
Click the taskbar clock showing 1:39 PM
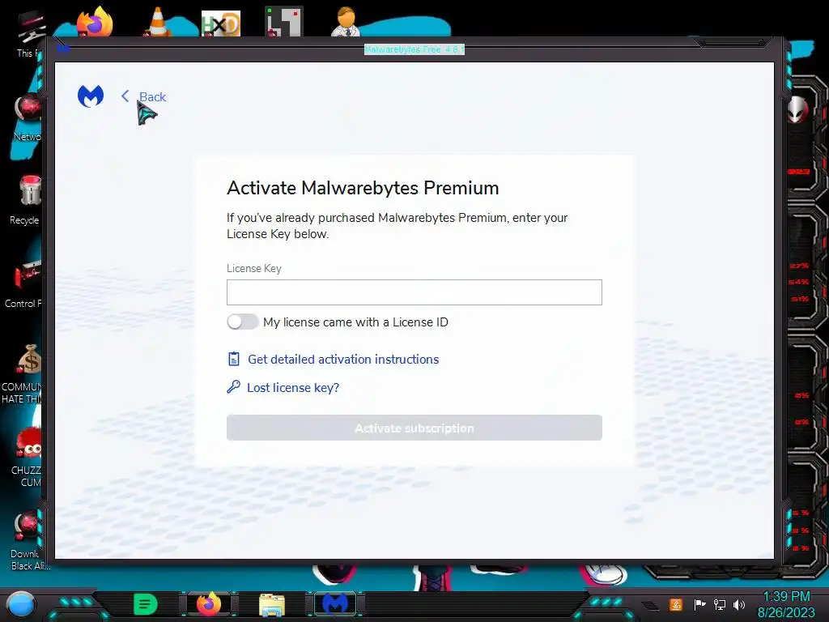[786, 604]
